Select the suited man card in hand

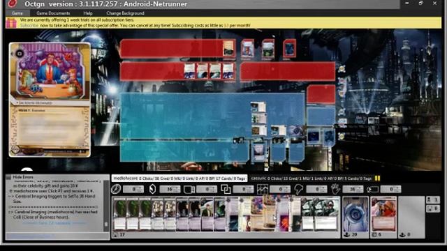coord(207,214)
